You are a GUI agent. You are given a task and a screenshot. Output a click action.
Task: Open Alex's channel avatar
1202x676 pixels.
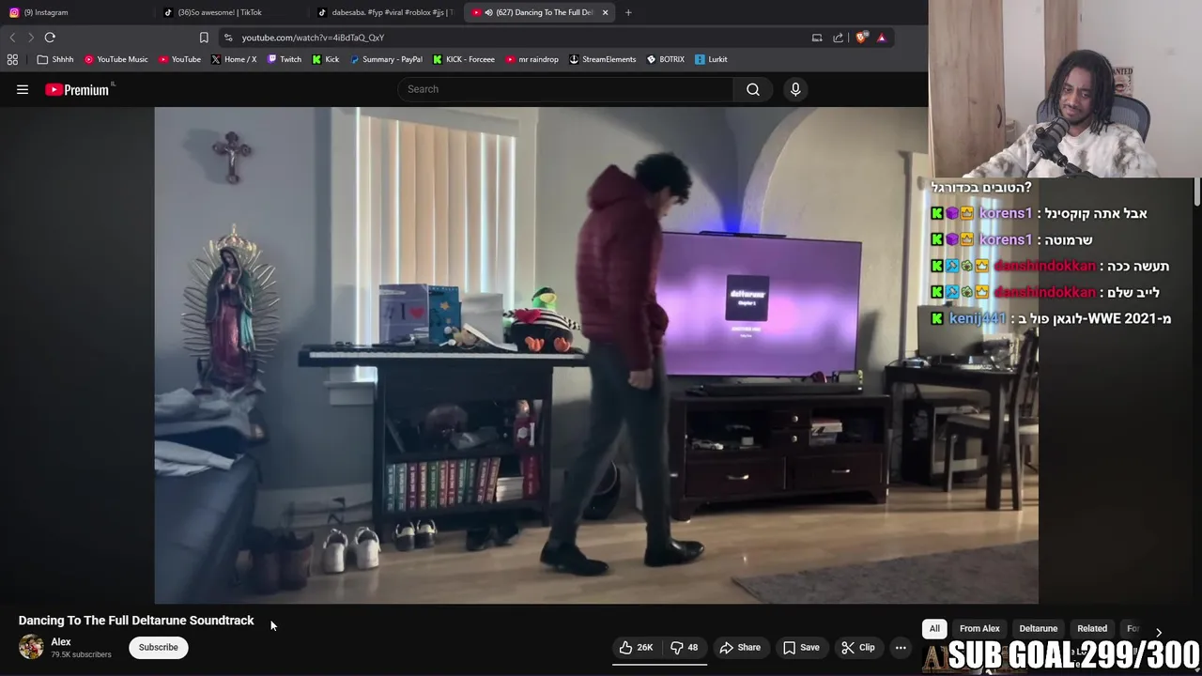[x=31, y=647]
